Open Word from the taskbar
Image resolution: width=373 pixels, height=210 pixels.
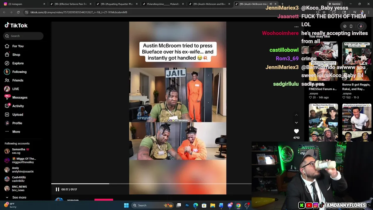tap(221, 205)
